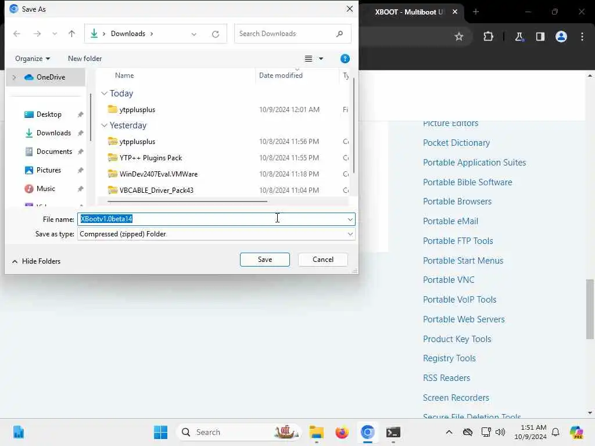Go forward in Save As dialog
Screen dimensions: 595x446
click(37, 34)
